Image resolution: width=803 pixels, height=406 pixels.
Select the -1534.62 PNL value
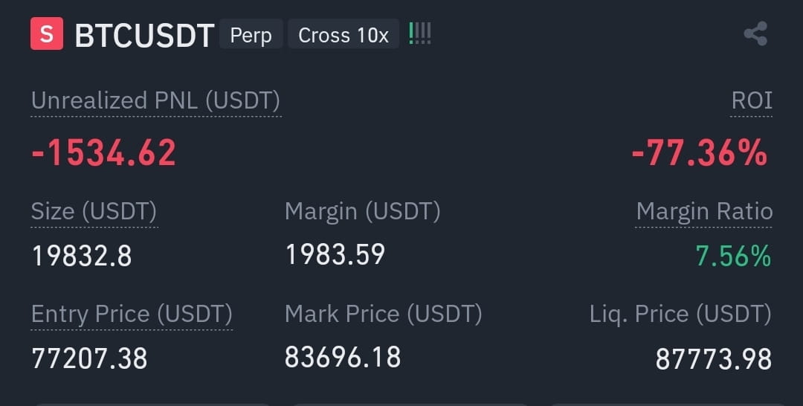pos(104,152)
